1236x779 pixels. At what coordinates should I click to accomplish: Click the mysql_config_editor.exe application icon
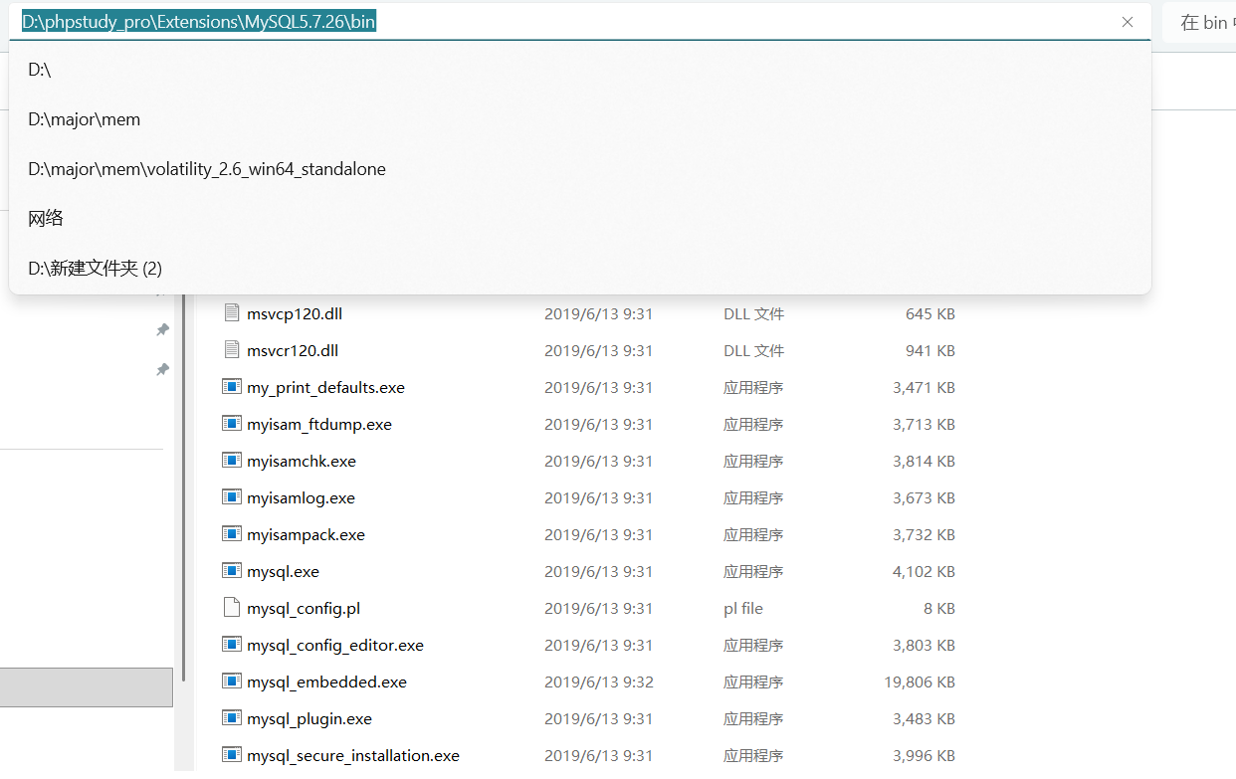[x=232, y=645]
